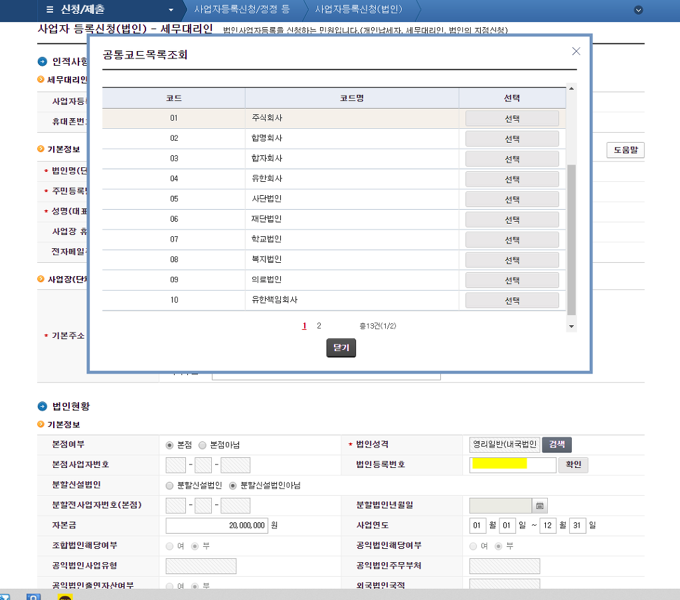Select code 06 재단법인

coord(512,220)
